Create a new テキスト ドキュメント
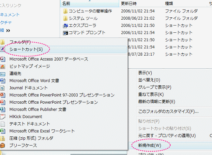 [30, 124]
